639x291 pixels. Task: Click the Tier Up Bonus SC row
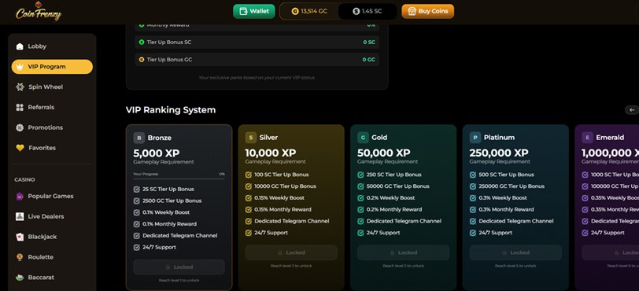click(x=257, y=42)
